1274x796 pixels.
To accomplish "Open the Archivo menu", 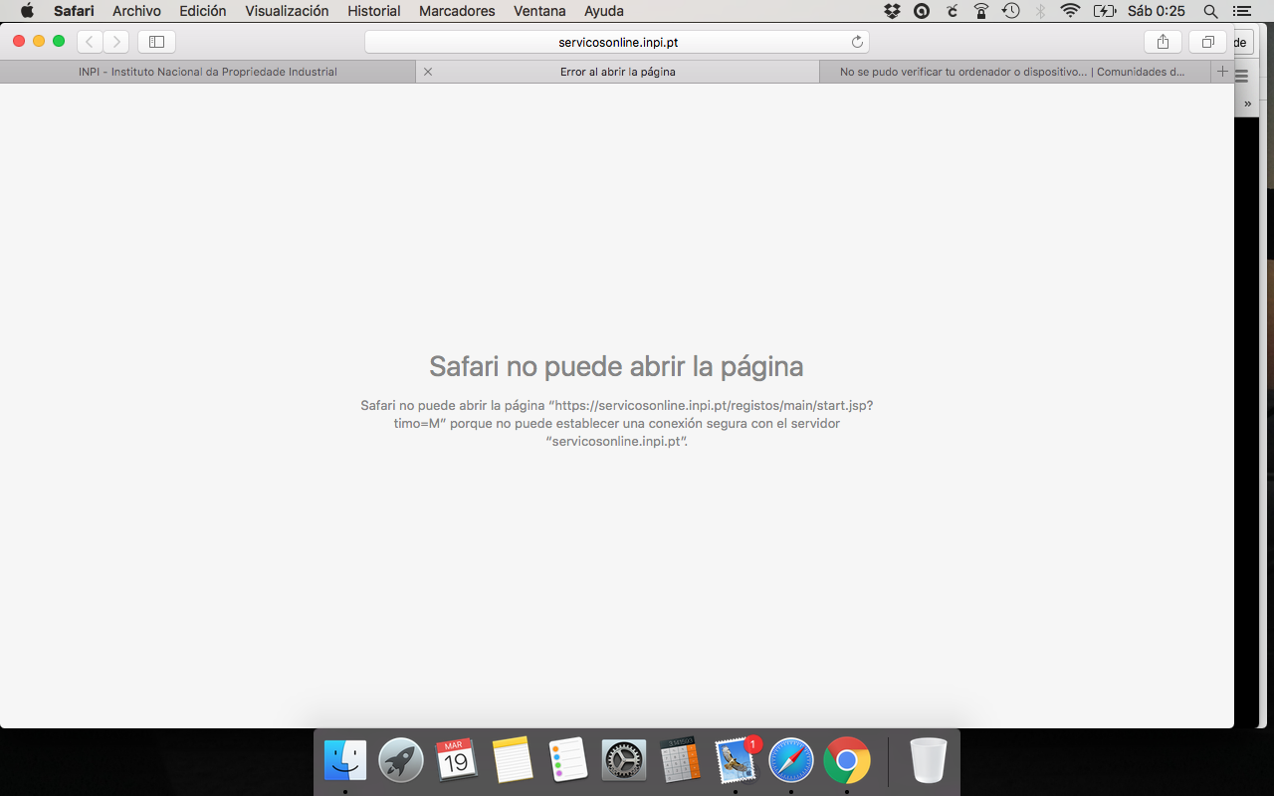I will (136, 11).
